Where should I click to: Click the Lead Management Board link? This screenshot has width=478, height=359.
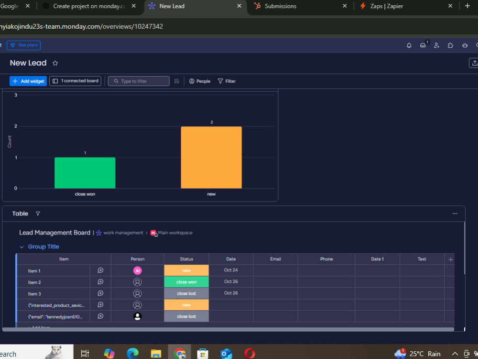tap(55, 233)
